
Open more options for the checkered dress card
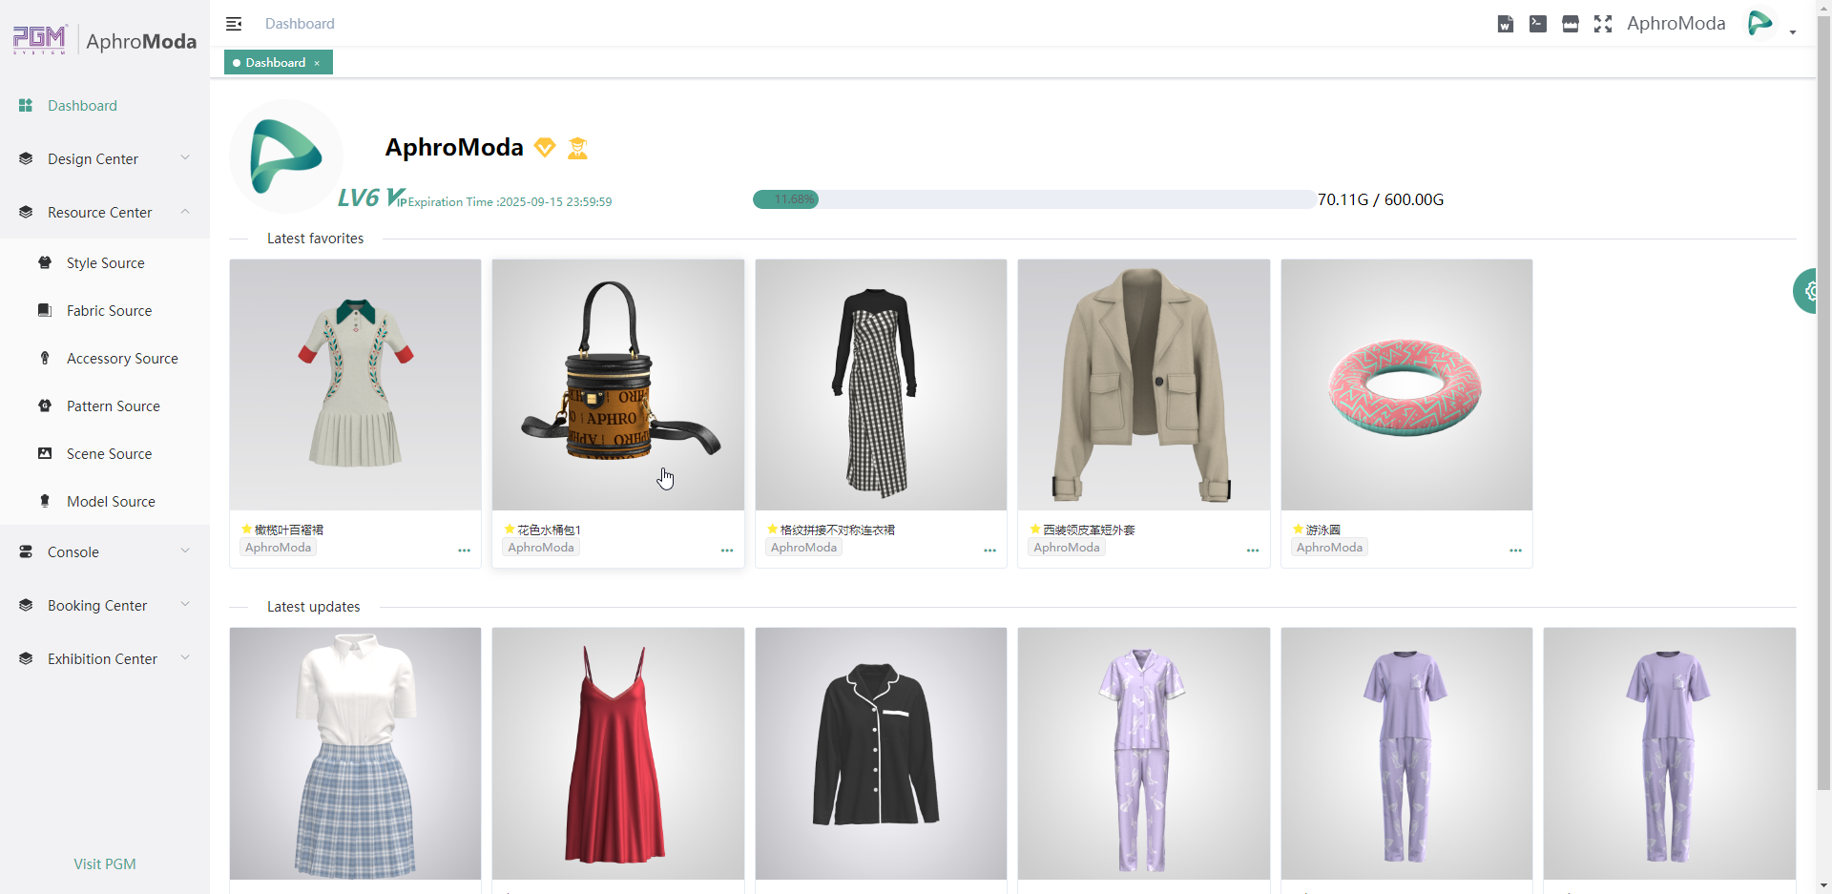[x=990, y=551]
